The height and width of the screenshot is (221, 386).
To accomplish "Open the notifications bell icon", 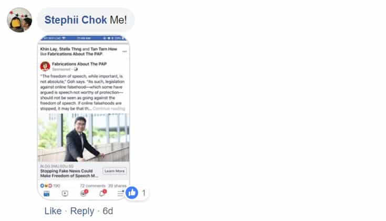I will (x=102, y=193).
